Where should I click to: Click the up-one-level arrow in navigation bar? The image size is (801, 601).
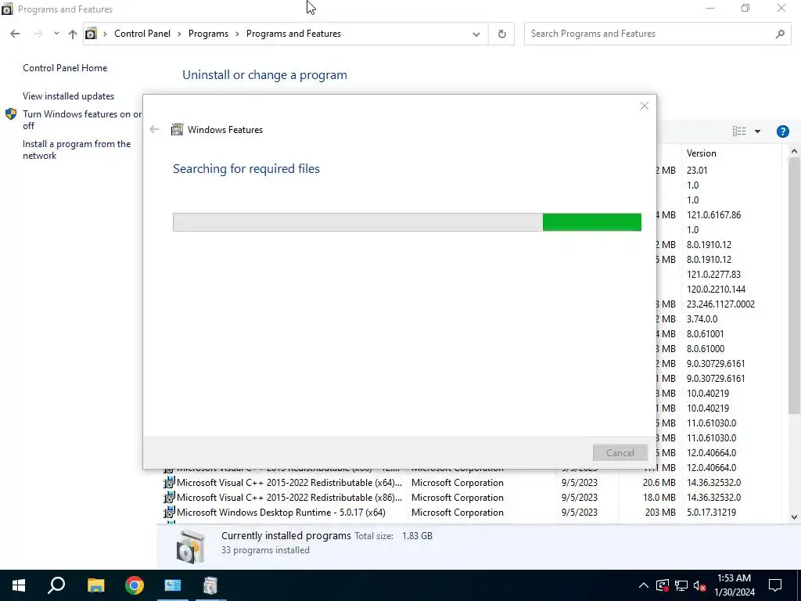tap(73, 34)
